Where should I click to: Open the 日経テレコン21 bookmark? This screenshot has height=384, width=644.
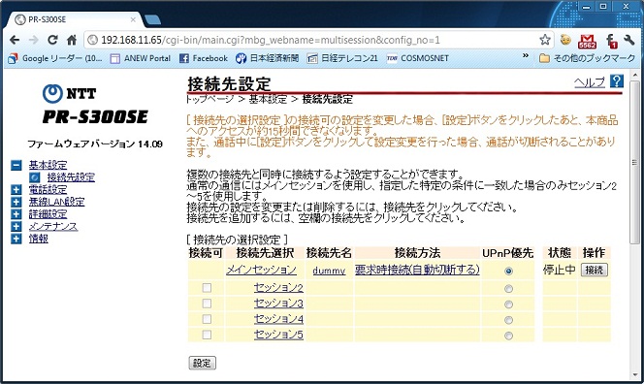(342, 58)
